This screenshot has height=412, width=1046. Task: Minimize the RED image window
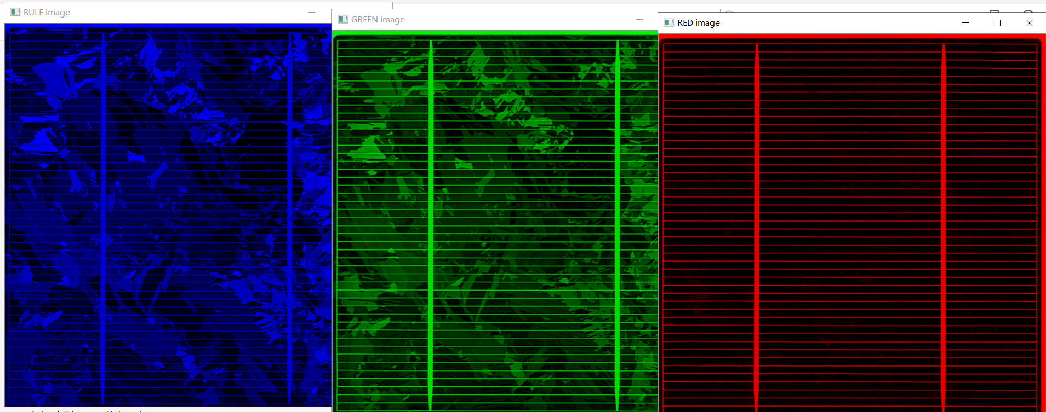tap(965, 22)
